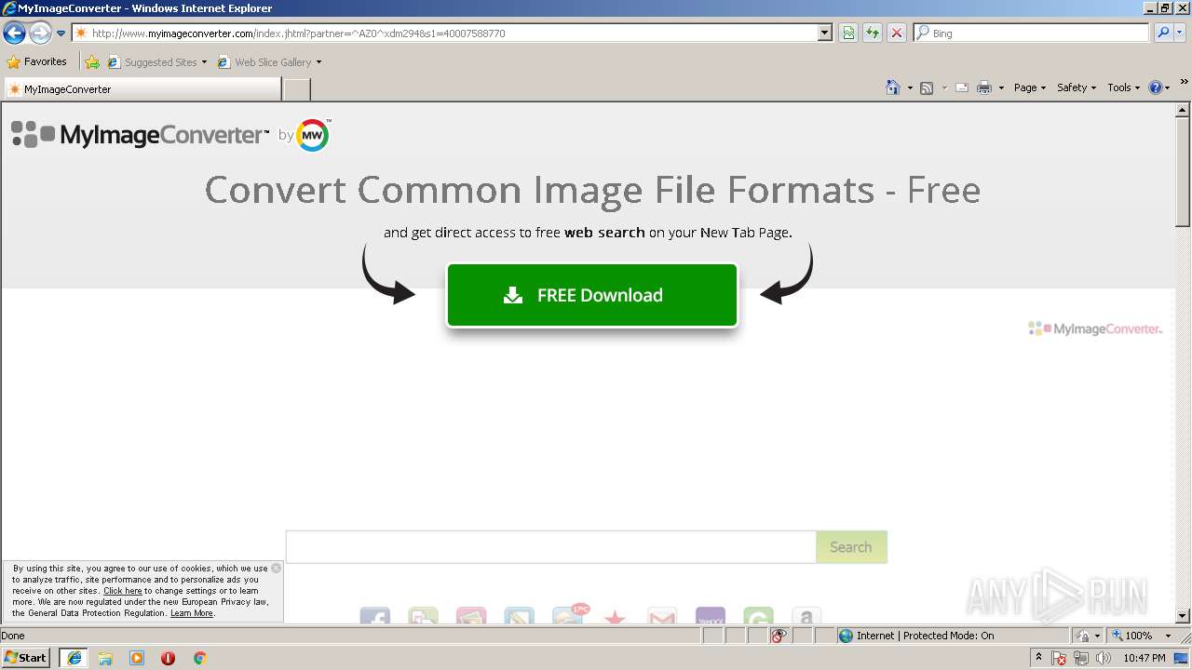Expand Web Slice Gallery dropdown arrow

click(318, 62)
